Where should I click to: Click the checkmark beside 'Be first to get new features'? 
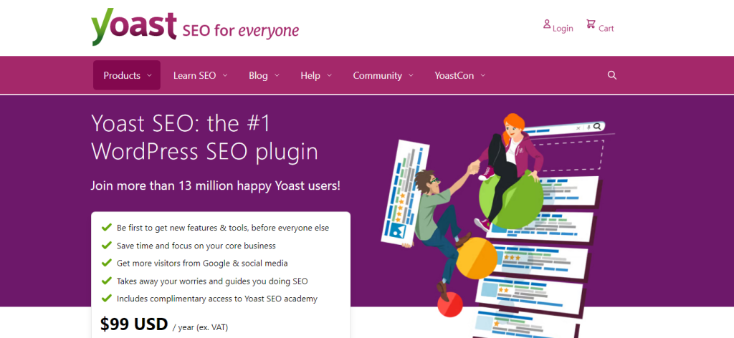[x=106, y=228]
